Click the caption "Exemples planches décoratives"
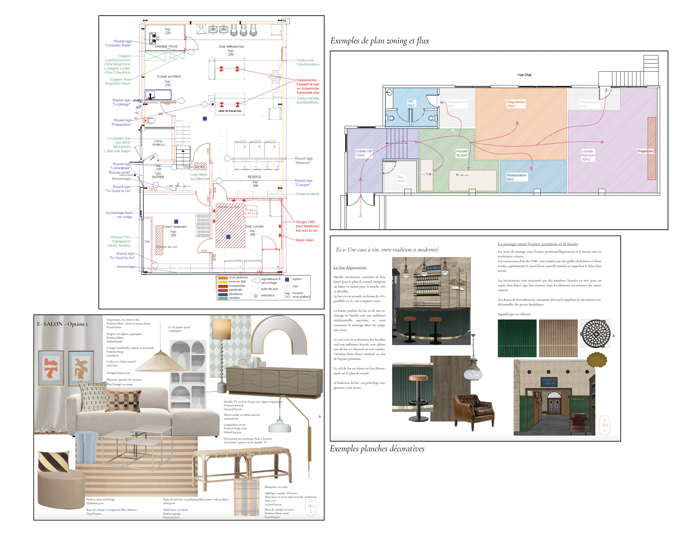This screenshot has width=679, height=535. pos(377,448)
